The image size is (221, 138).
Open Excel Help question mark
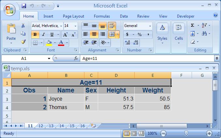pos(215,15)
